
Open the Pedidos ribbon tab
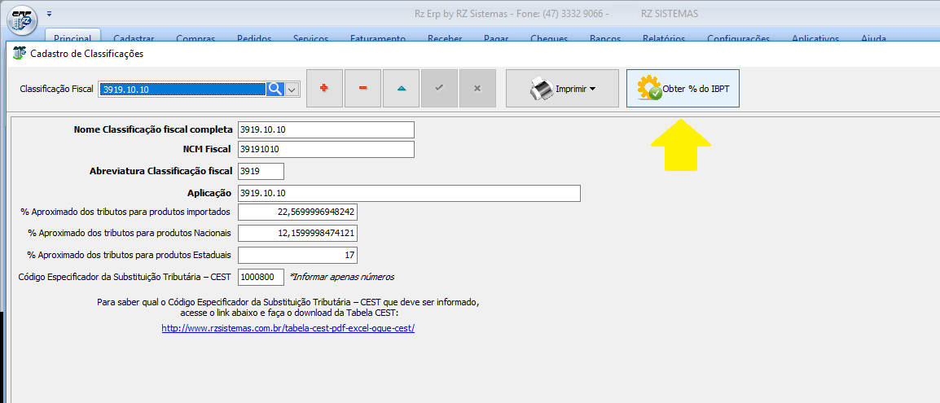coord(254,38)
